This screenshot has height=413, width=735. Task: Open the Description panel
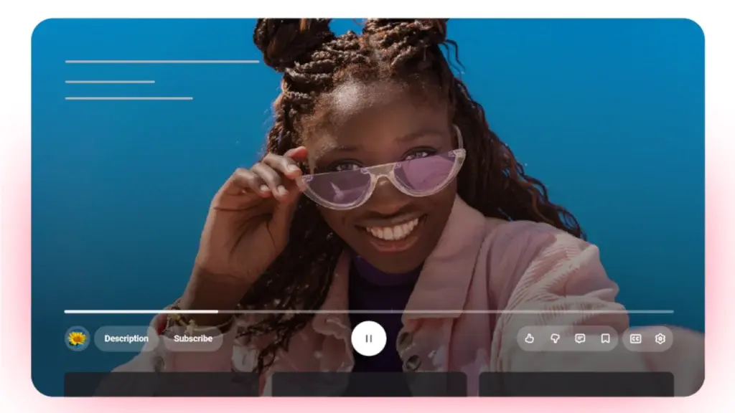click(x=126, y=338)
